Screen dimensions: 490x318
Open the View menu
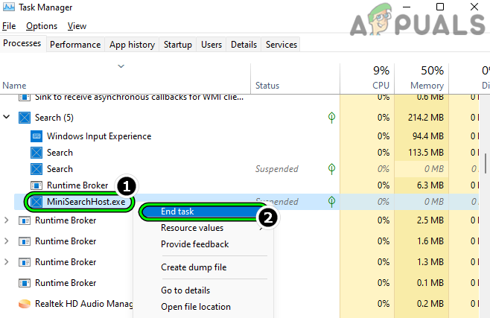77,26
